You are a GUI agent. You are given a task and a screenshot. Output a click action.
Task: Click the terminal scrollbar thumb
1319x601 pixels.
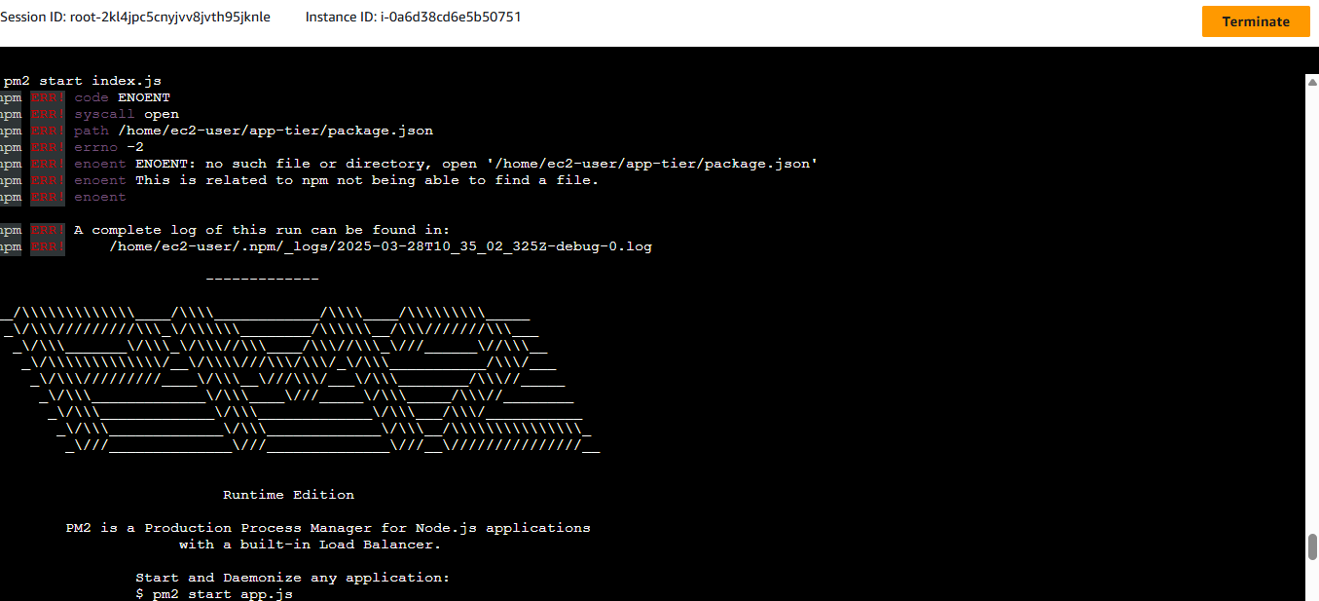click(x=1312, y=546)
